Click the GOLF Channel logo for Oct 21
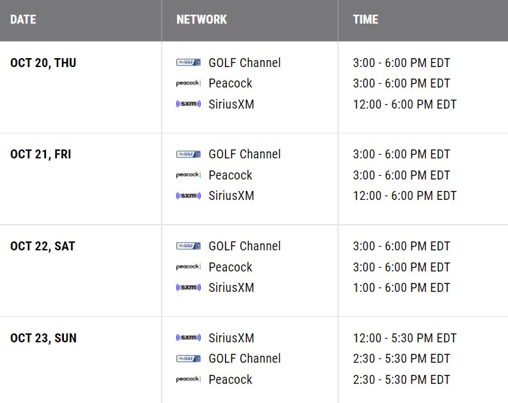The width and height of the screenshot is (508, 403). tap(189, 154)
